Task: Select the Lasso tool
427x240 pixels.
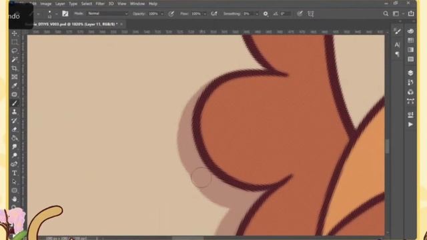Action: tap(15, 51)
